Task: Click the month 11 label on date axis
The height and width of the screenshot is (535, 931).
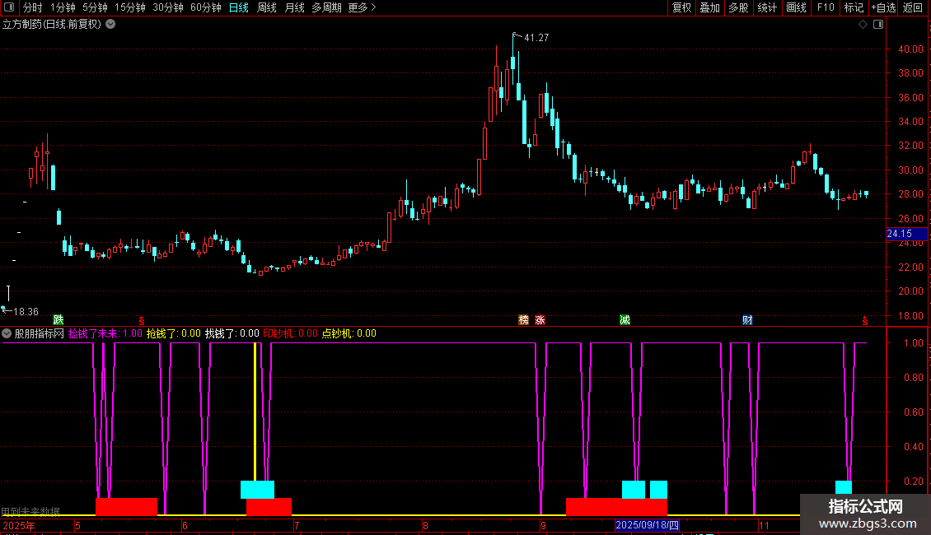Action: point(764,525)
